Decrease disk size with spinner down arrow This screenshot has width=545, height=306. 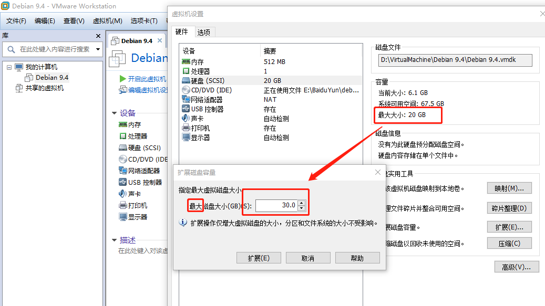click(301, 208)
